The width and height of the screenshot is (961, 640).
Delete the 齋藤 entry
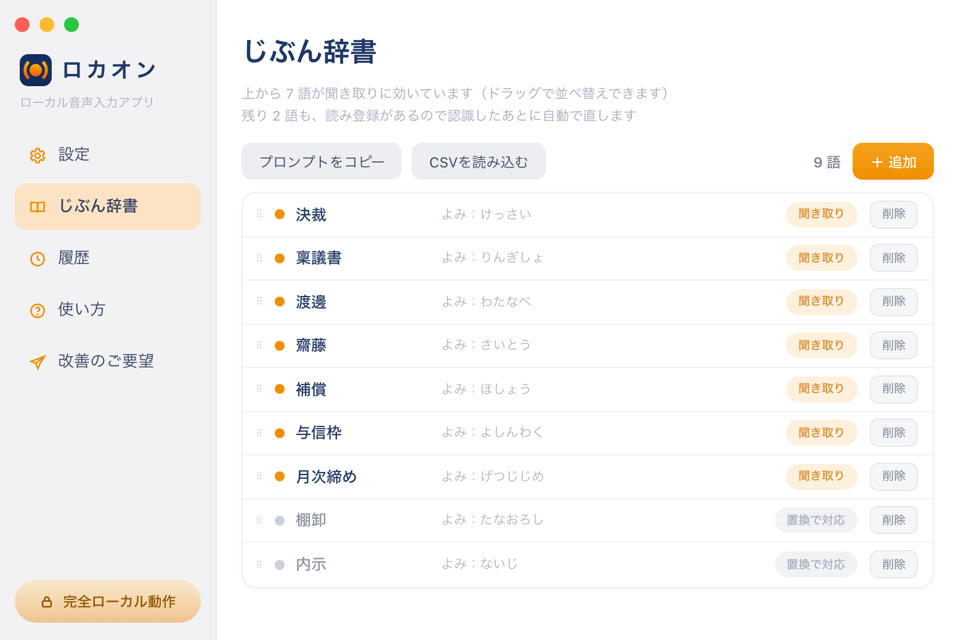click(x=894, y=345)
